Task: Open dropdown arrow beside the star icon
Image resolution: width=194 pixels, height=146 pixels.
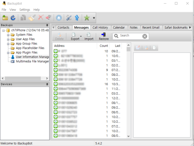Action: [x=94, y=18]
